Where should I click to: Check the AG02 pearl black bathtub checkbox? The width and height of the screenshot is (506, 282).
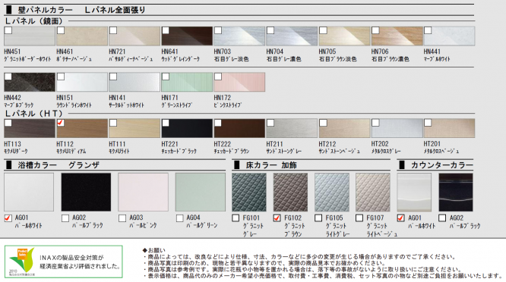[x=65, y=218]
